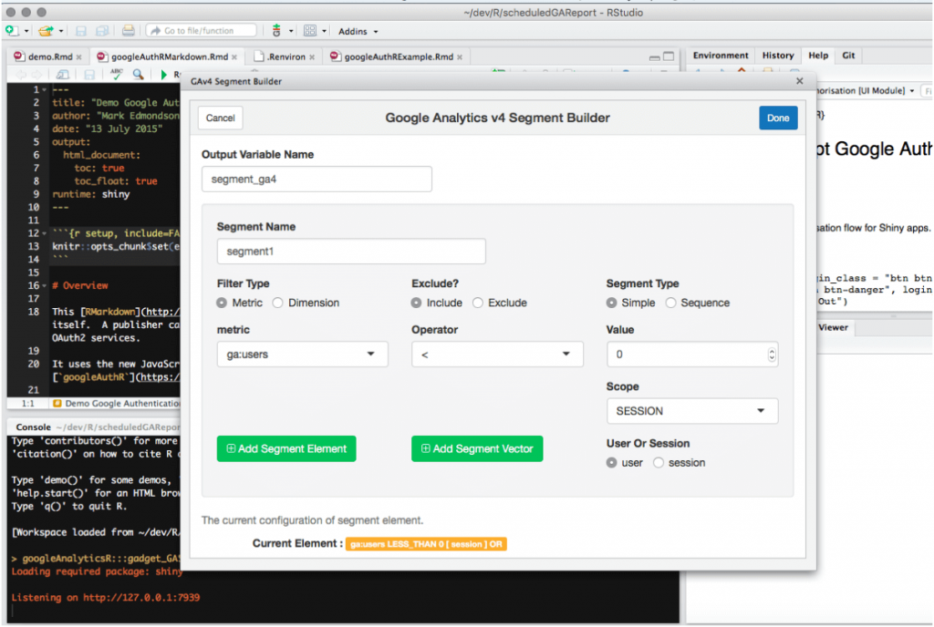Image resolution: width=934 pixels, height=627 pixels.
Task: Close the GAv4 Segment Builder dialog
Action: point(799,81)
